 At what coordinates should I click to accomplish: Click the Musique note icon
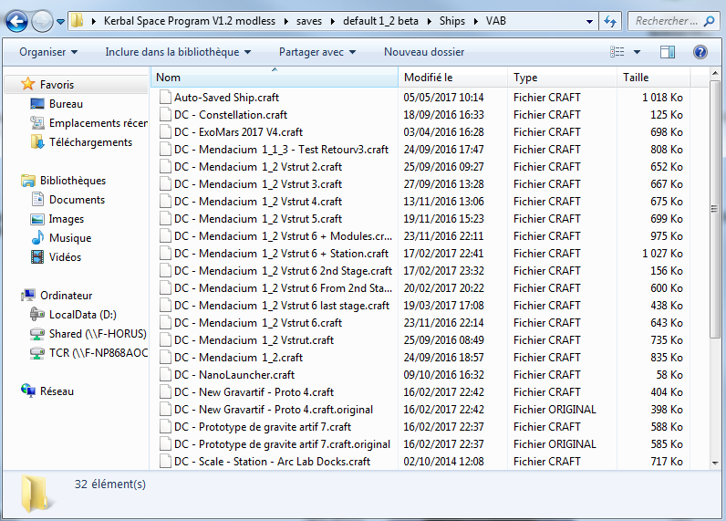[x=37, y=237]
